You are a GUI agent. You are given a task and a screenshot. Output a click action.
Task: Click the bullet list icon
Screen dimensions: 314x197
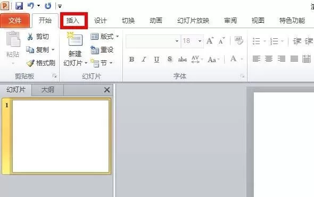point(257,41)
